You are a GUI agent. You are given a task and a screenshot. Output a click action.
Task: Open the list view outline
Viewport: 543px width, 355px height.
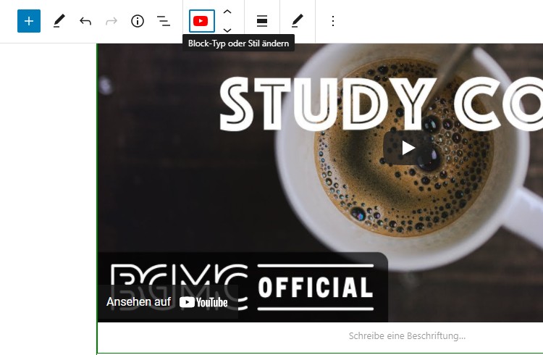[164, 21]
